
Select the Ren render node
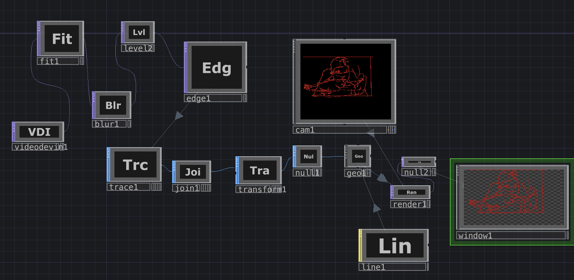411,192
